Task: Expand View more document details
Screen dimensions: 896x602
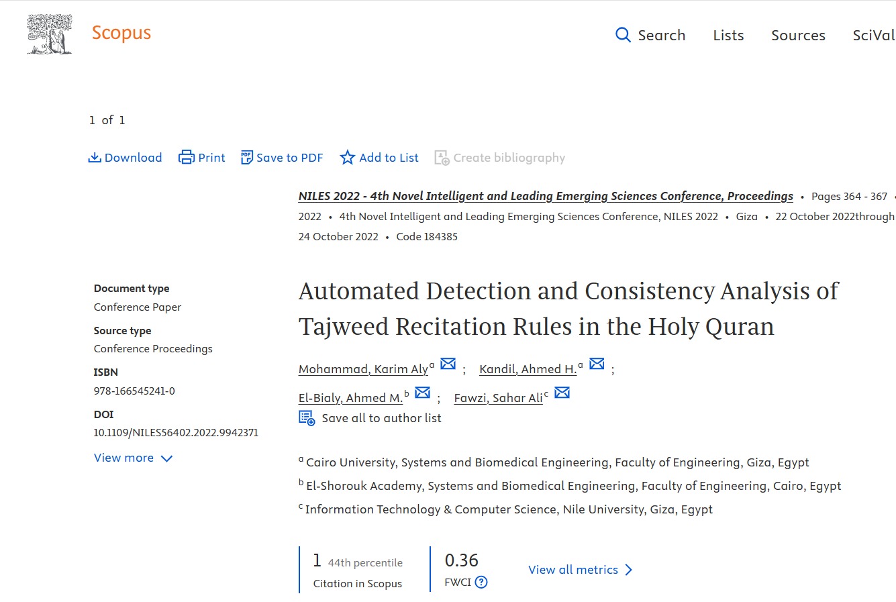Action: pyautogui.click(x=133, y=458)
